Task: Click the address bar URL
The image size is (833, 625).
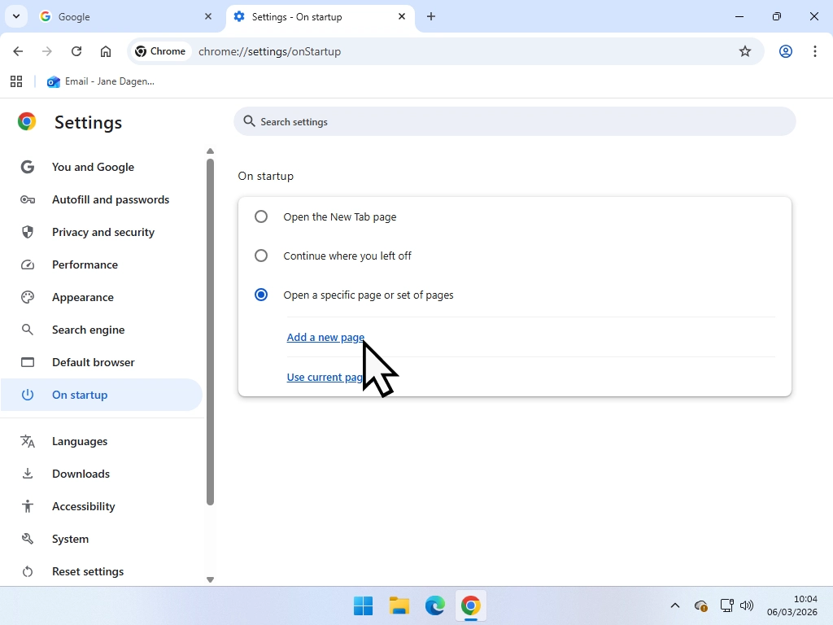Action: tap(269, 51)
